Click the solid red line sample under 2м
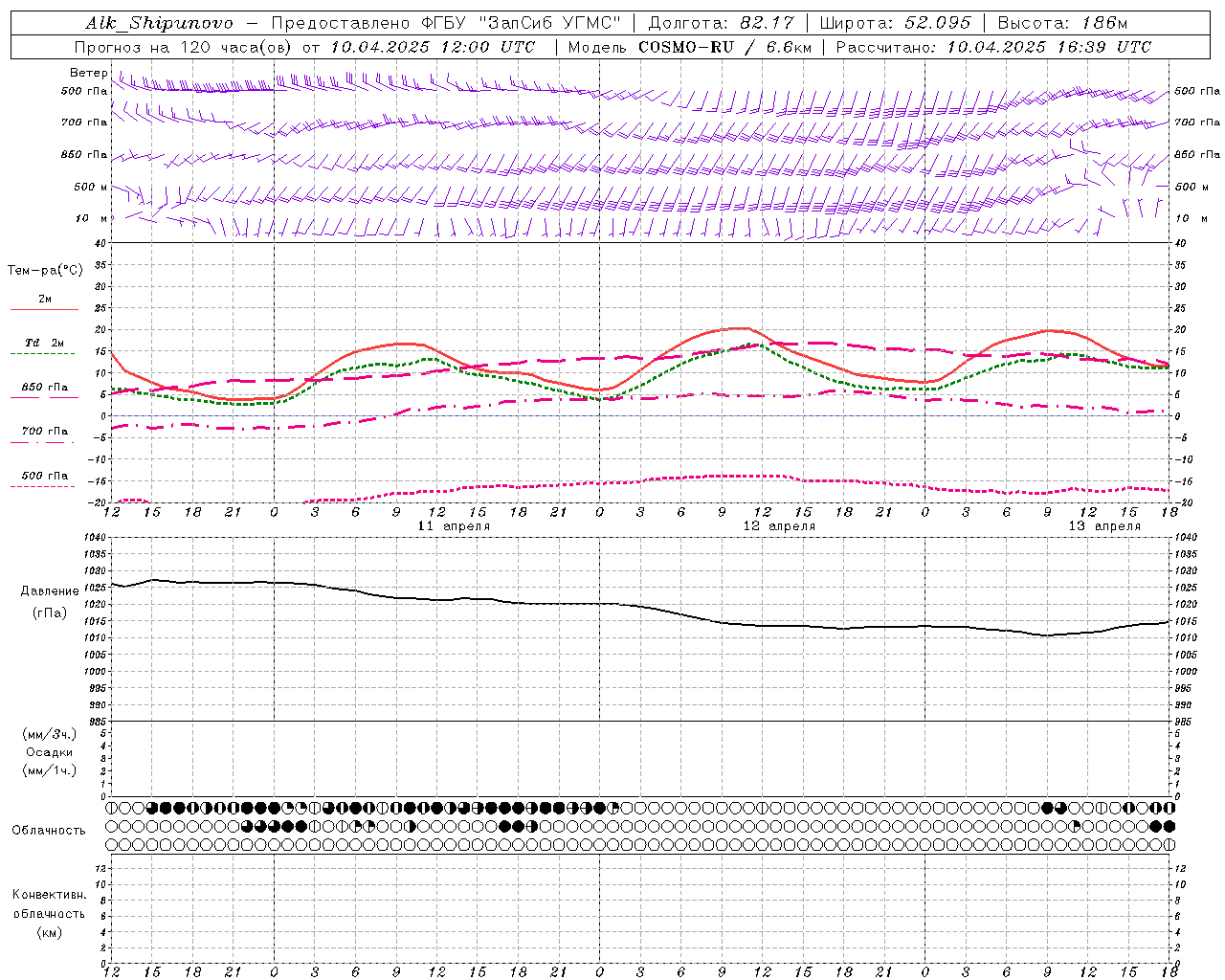 (44, 310)
